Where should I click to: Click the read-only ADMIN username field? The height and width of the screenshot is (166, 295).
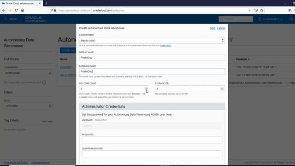(x=152, y=126)
